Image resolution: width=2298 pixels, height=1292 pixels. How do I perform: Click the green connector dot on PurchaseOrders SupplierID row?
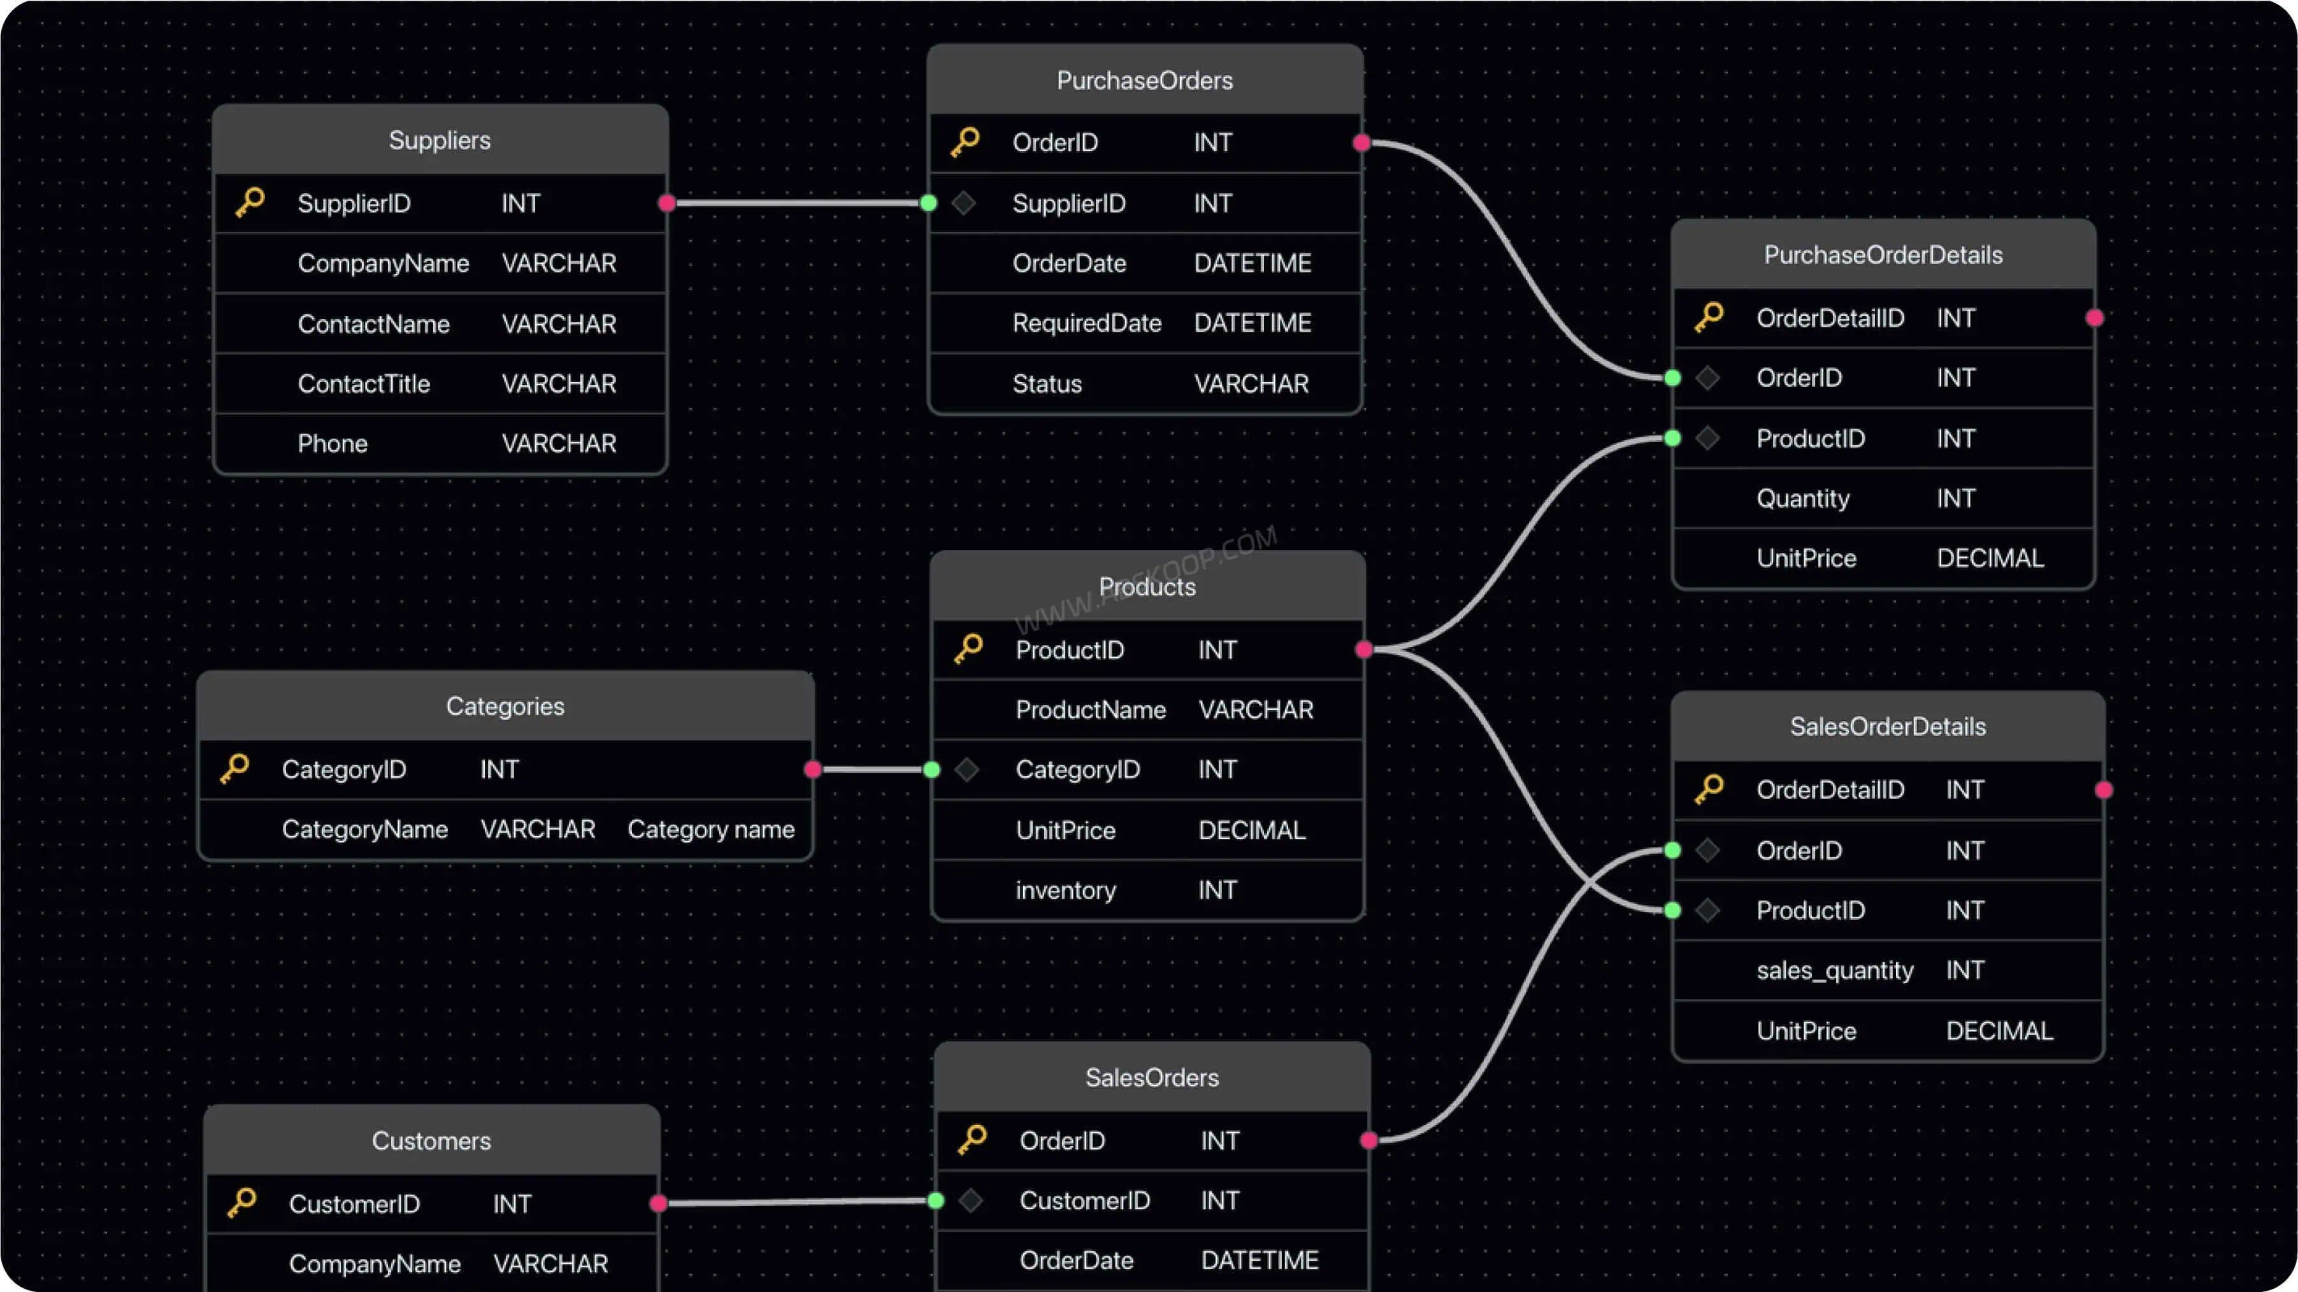929,203
